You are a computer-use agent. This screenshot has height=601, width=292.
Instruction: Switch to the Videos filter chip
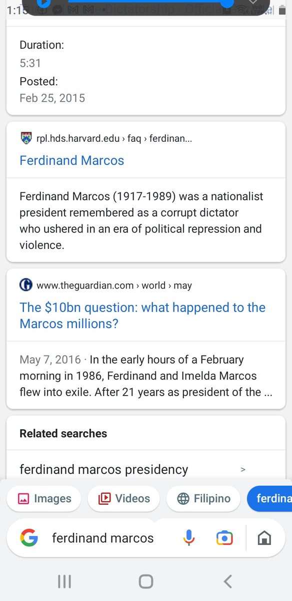click(x=124, y=499)
